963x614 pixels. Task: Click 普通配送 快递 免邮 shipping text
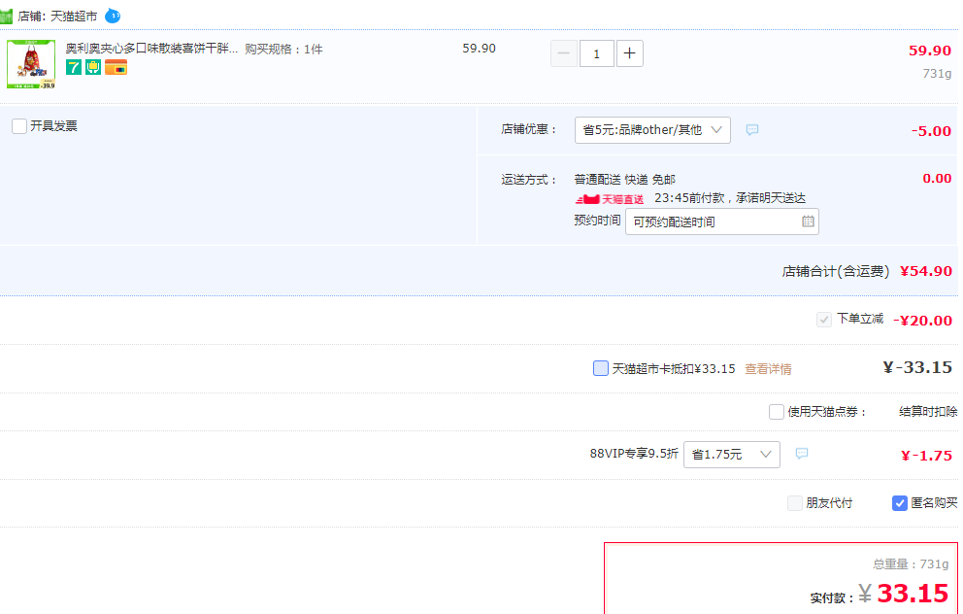click(x=624, y=180)
